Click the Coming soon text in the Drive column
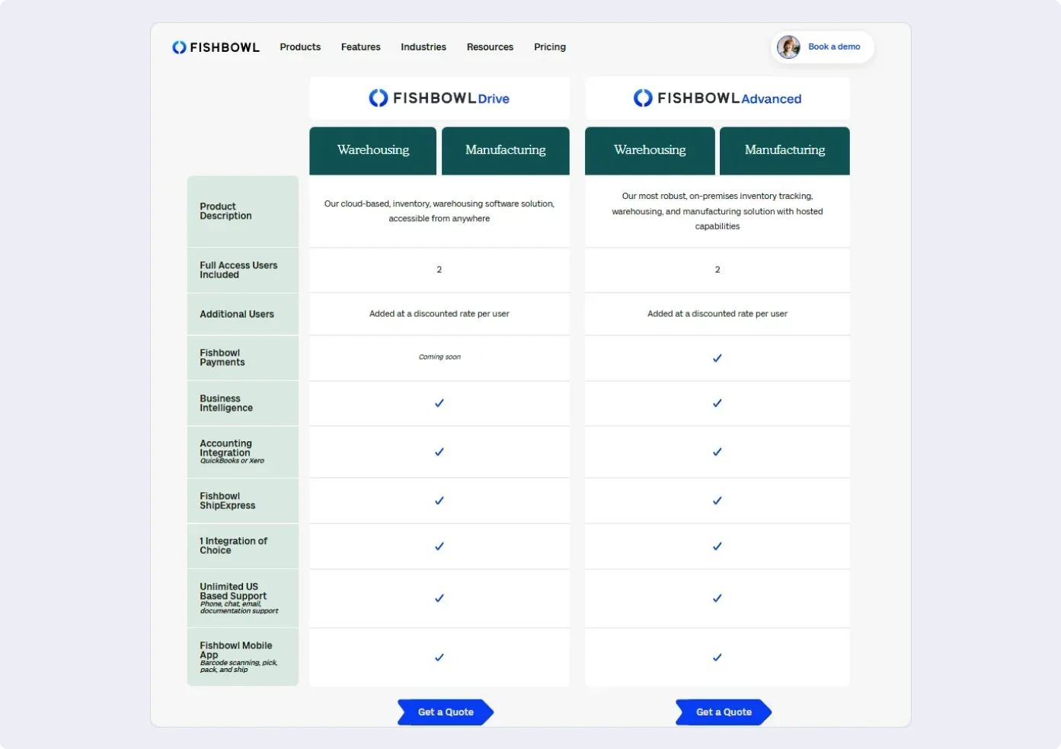This screenshot has width=1061, height=749. pos(439,357)
